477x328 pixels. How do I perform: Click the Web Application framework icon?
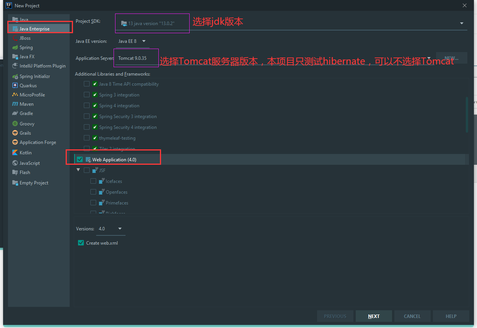[x=88, y=160]
